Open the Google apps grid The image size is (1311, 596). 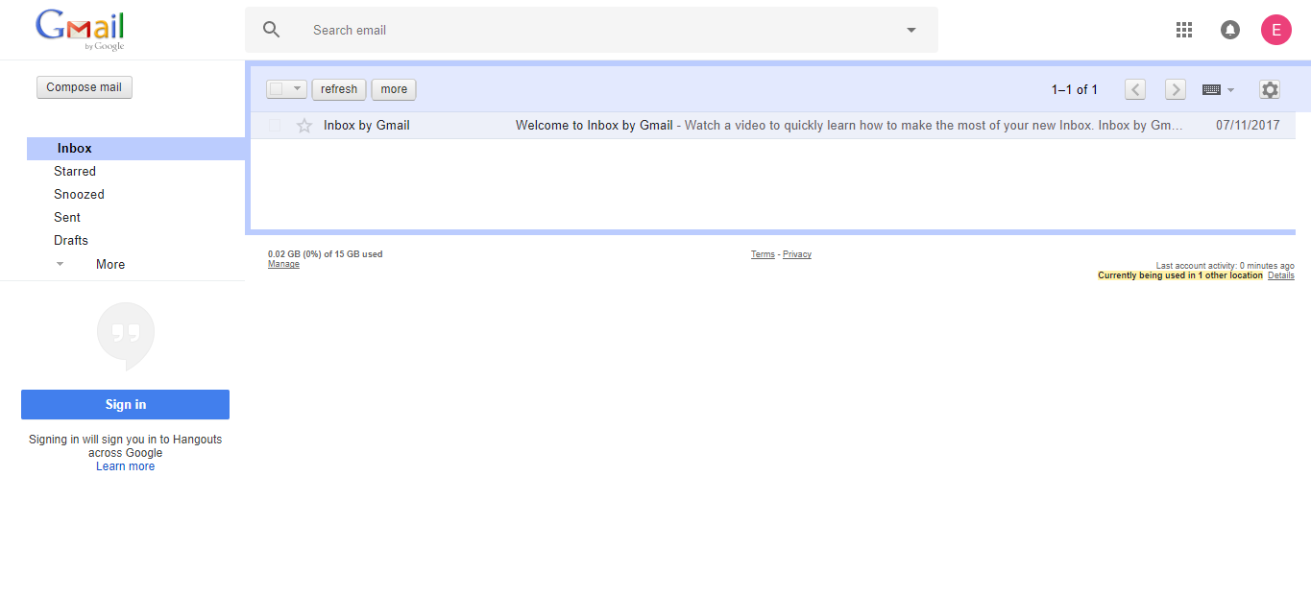coord(1183,29)
